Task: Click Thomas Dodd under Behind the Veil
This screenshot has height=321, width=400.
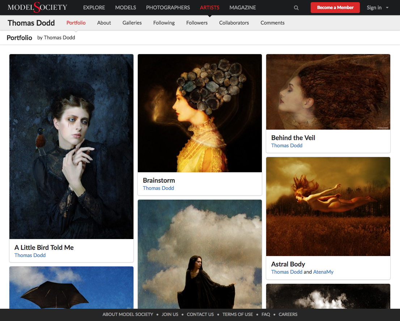Action: tap(287, 146)
